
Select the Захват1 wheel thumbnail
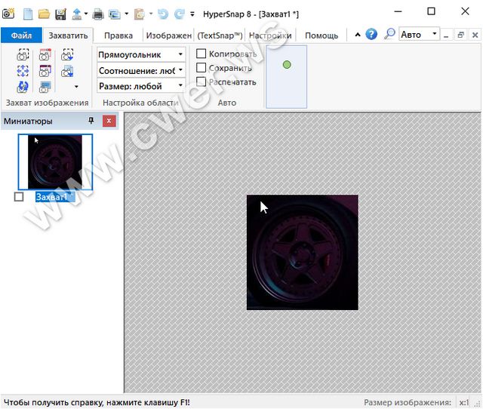[60, 161]
